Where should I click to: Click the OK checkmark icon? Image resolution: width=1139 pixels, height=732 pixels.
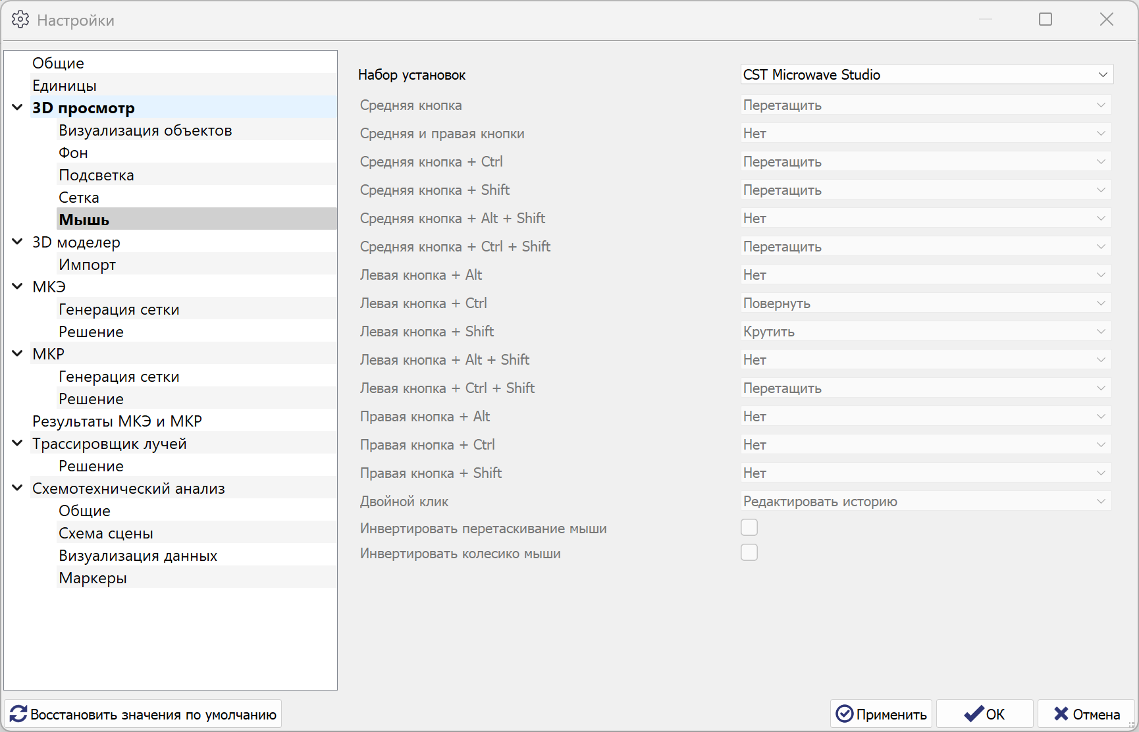click(x=973, y=714)
